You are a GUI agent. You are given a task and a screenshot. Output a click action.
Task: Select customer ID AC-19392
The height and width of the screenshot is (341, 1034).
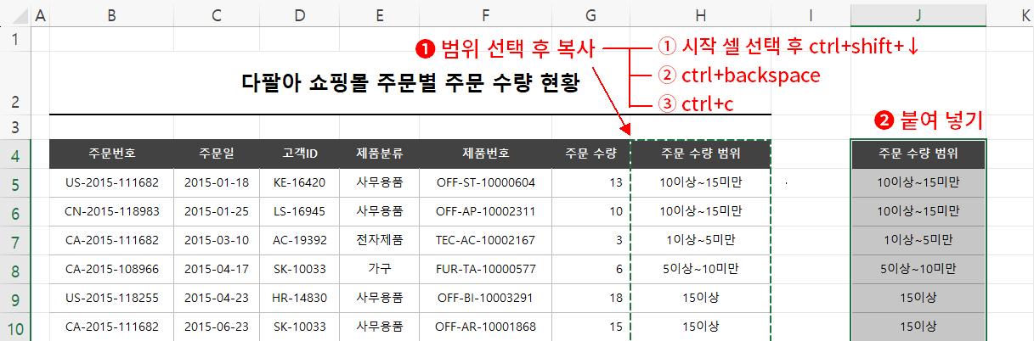(x=299, y=241)
